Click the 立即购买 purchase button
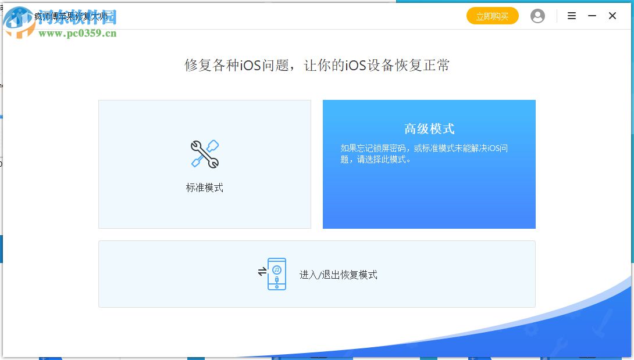Viewport: 634px width, 360px height. click(492, 16)
